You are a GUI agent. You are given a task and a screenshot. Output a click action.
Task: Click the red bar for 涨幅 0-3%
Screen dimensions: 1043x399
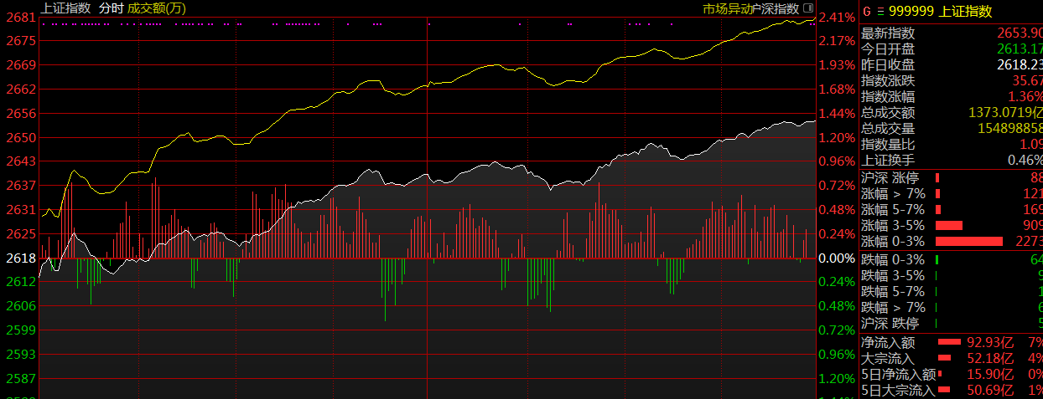click(x=968, y=242)
